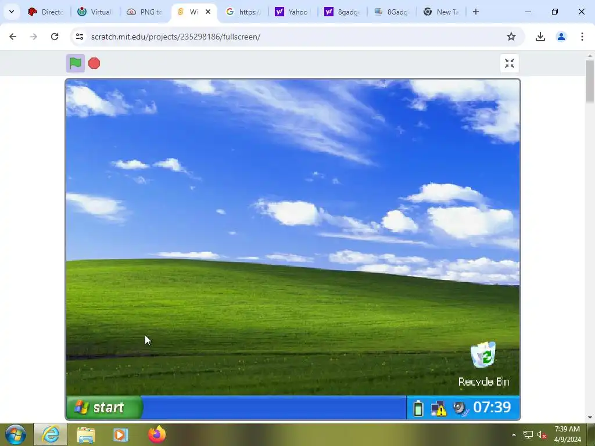Screen dimensions: 595x446
Task: Click the scratch.mit.edu URL address field
Action: pyautogui.click(x=175, y=37)
